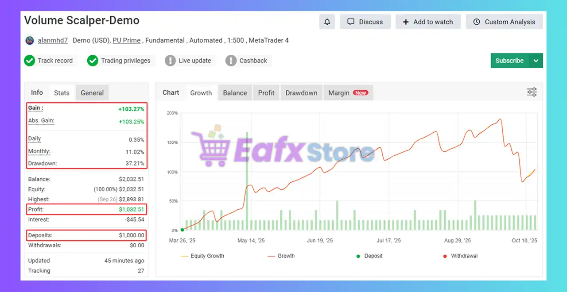Open the PU Prime broker link
567x292 pixels.
point(126,40)
